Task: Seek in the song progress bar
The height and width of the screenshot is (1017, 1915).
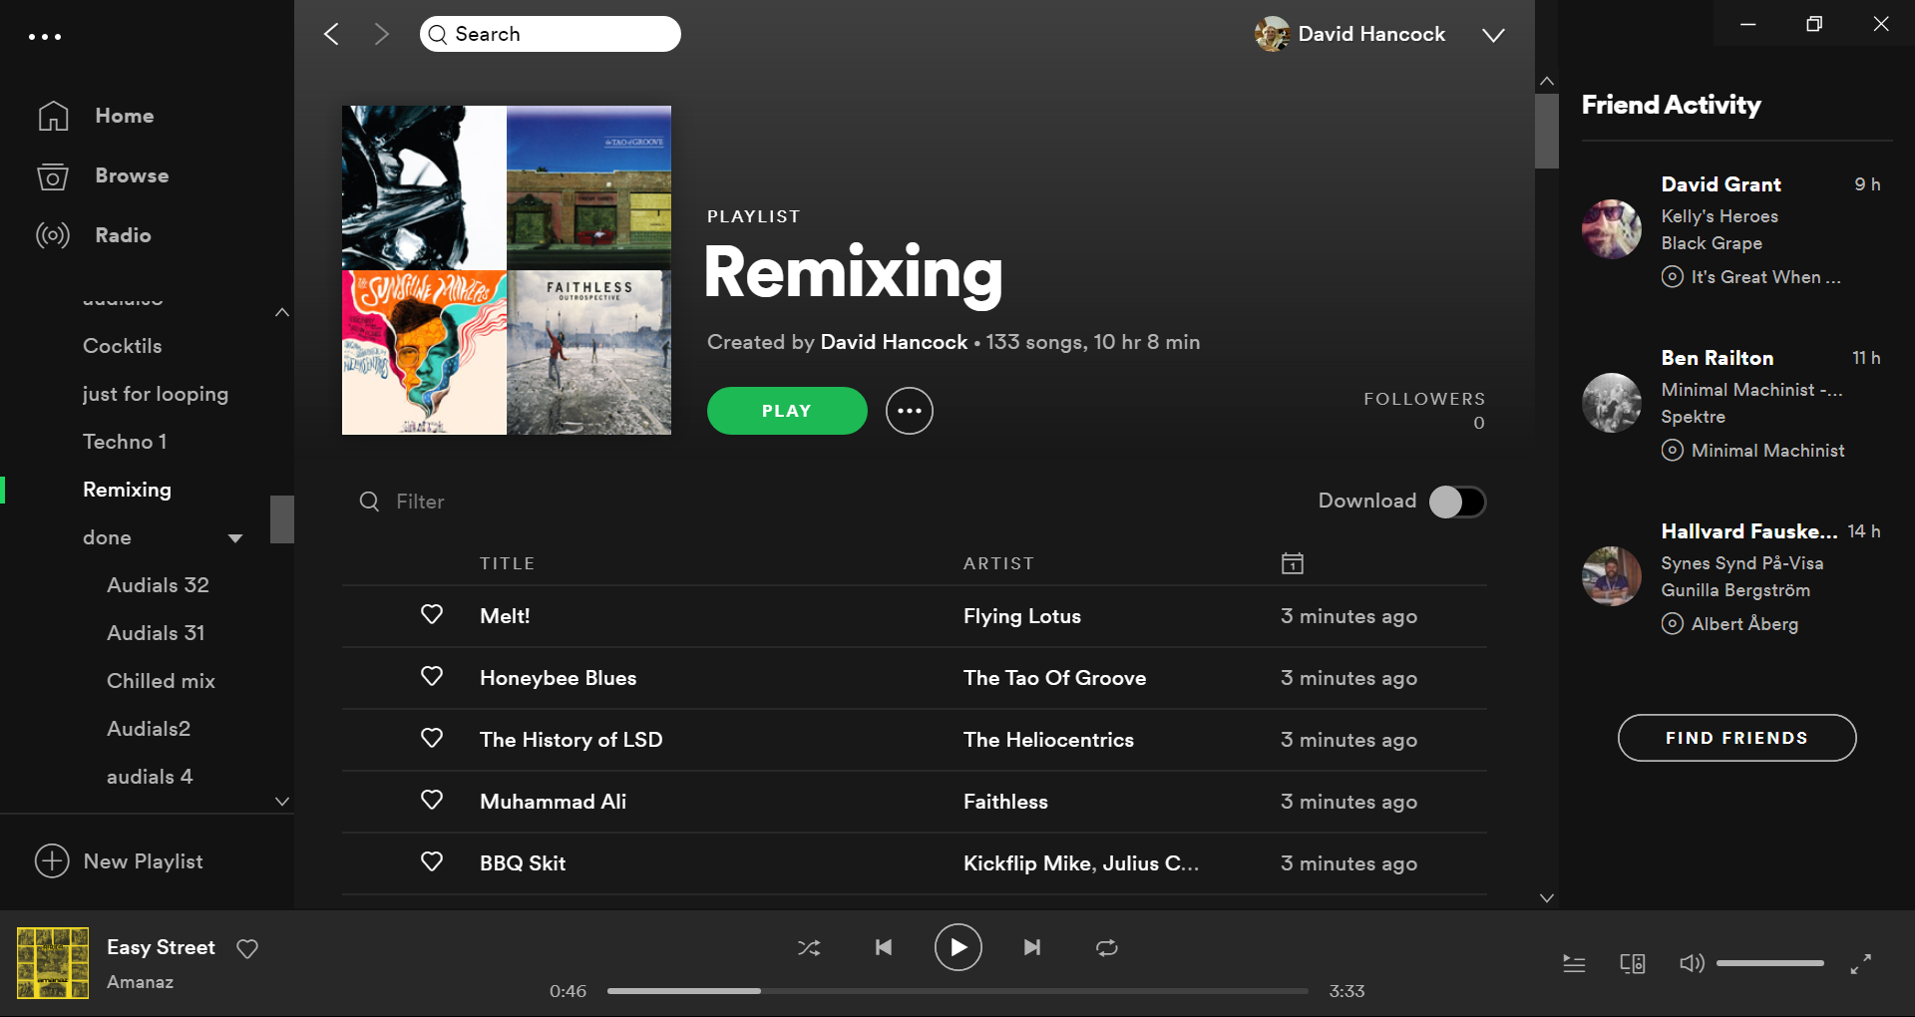Action: tap(957, 991)
